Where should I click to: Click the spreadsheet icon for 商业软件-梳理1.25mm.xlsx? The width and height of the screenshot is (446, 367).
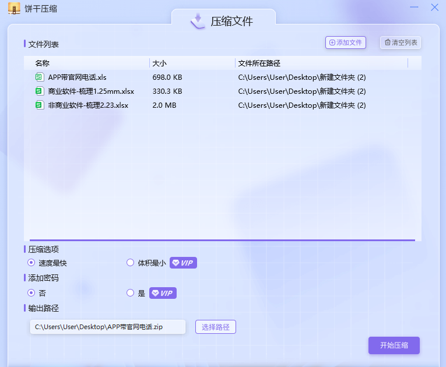click(39, 91)
